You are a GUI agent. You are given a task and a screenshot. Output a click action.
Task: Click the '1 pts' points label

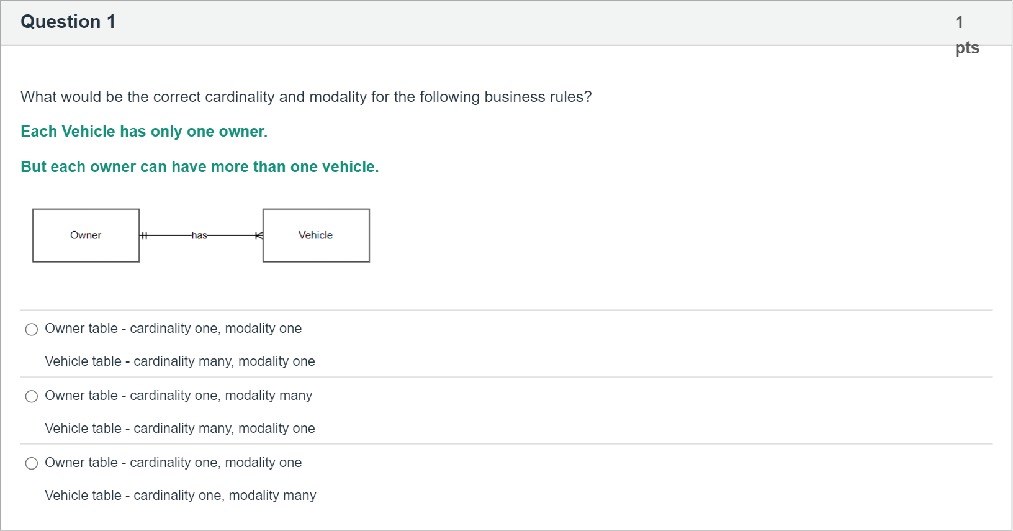pos(966,35)
